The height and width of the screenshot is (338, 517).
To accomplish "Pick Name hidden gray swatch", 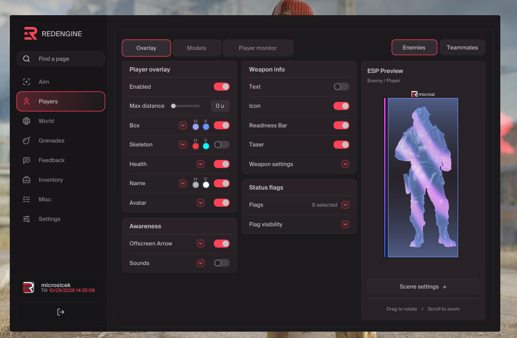I will pos(196,185).
